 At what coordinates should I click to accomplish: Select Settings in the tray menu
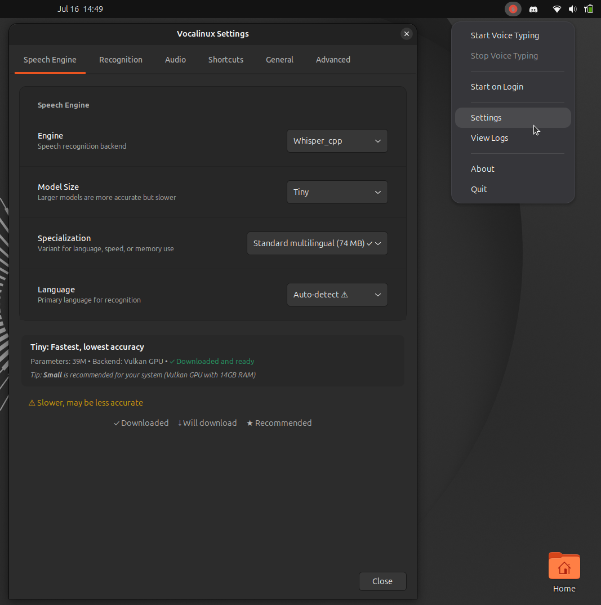pyautogui.click(x=513, y=118)
